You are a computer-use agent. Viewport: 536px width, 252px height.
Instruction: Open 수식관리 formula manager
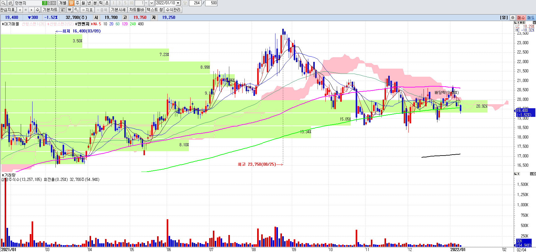coord(173,10)
